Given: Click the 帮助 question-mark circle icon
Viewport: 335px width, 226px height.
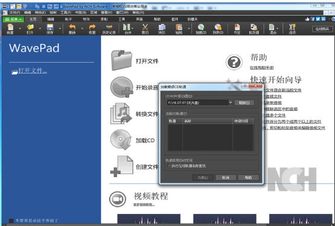Looking at the screenshot, I should tap(234, 62).
